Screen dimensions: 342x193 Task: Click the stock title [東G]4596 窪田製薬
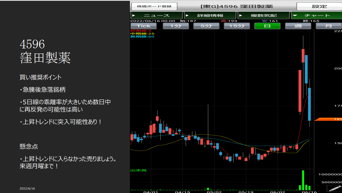point(237,6)
